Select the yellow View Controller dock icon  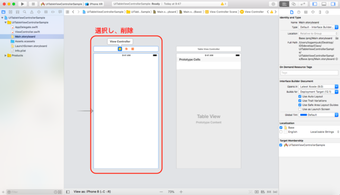tap(120, 49)
